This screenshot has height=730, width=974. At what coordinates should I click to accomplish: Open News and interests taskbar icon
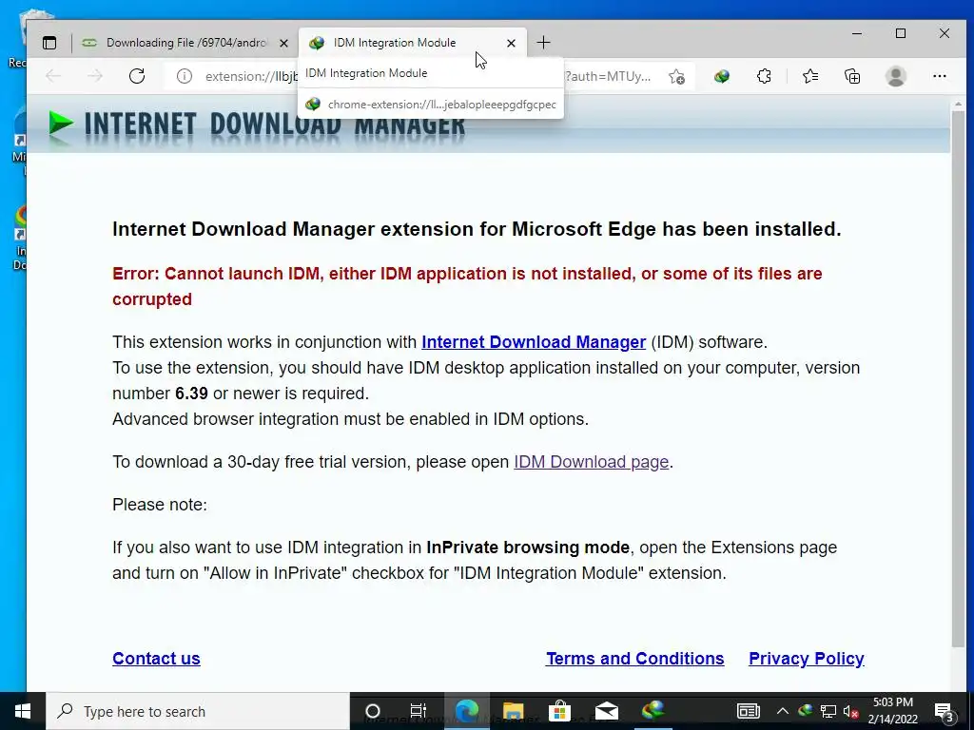coord(748,711)
